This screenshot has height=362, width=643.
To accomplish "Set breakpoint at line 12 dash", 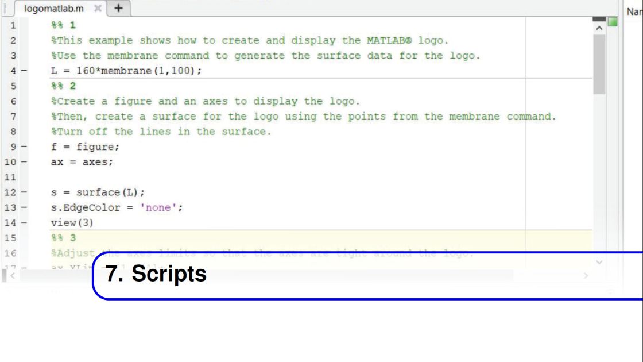I will (x=24, y=192).
